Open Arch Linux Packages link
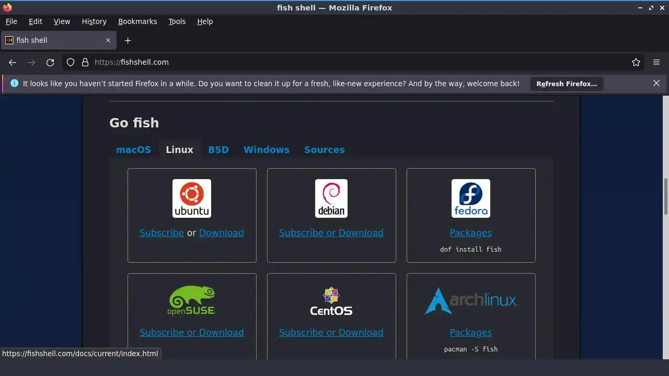This screenshot has height=376, width=669. (471, 333)
